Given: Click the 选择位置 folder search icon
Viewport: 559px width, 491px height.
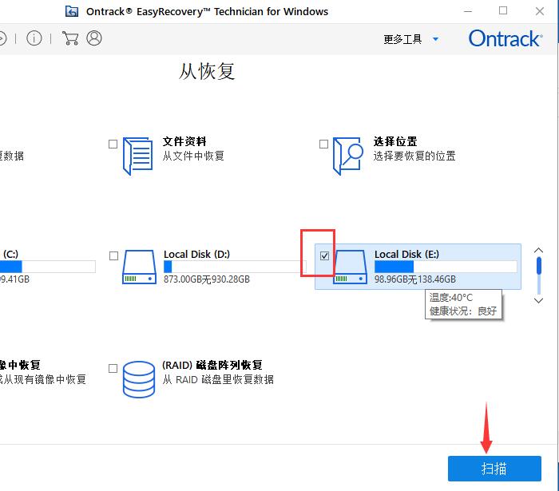Looking at the screenshot, I should [x=348, y=156].
